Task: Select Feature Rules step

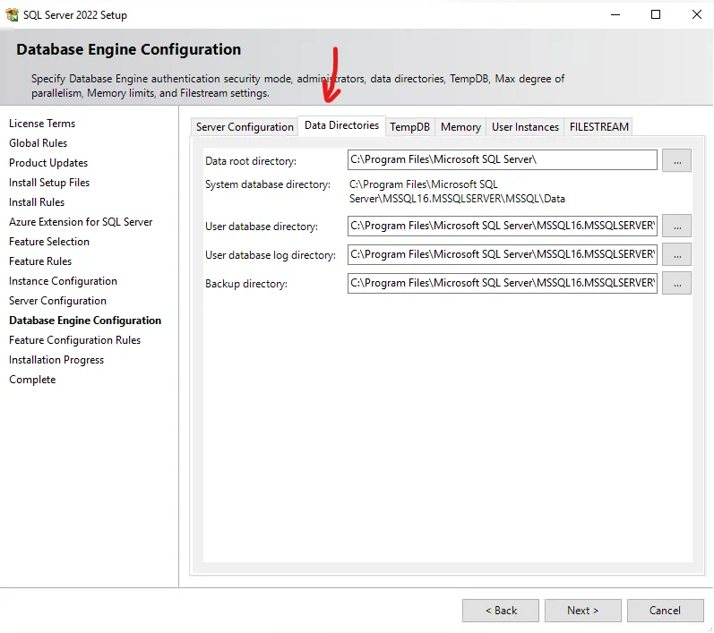Action: tap(40, 261)
